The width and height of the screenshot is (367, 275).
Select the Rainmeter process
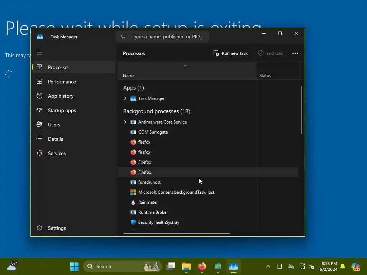click(x=208, y=202)
